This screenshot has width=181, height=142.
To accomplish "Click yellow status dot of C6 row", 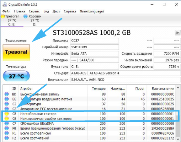I will [x=6, y=119].
